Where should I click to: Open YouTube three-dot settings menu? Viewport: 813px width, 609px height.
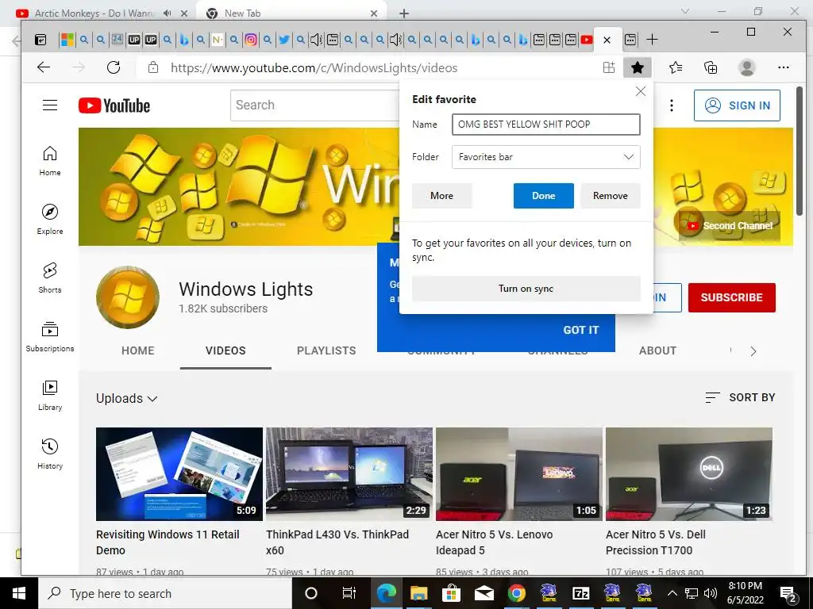pos(672,105)
